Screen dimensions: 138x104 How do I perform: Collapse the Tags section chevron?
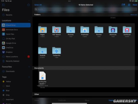click(x=29, y=77)
